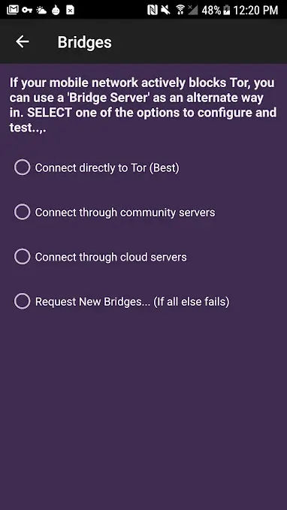The image size is (287, 510).
Task: Tap the back arrow beside Bridges
Action: (23, 41)
